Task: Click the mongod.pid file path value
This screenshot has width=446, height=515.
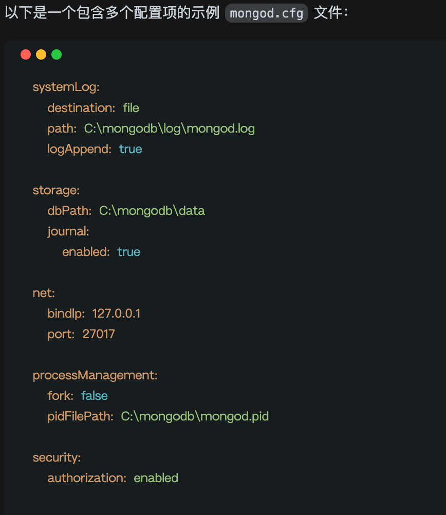Action: point(195,416)
